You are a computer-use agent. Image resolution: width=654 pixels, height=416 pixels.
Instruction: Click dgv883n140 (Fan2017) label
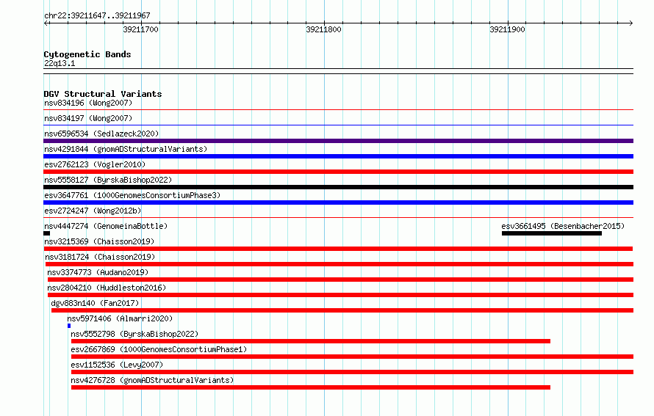(x=95, y=303)
